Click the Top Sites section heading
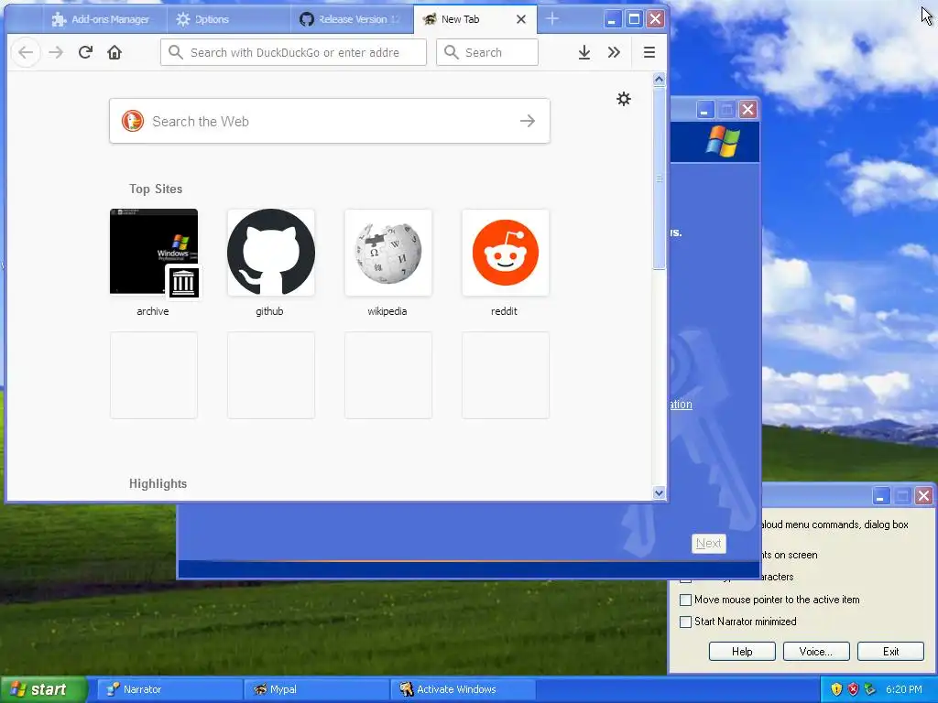 156,189
